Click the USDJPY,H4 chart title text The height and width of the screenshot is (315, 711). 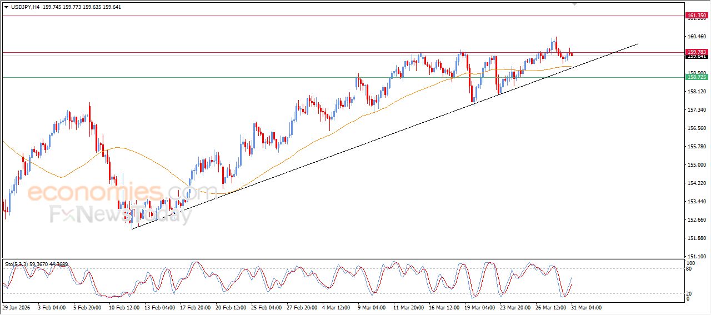[26, 7]
